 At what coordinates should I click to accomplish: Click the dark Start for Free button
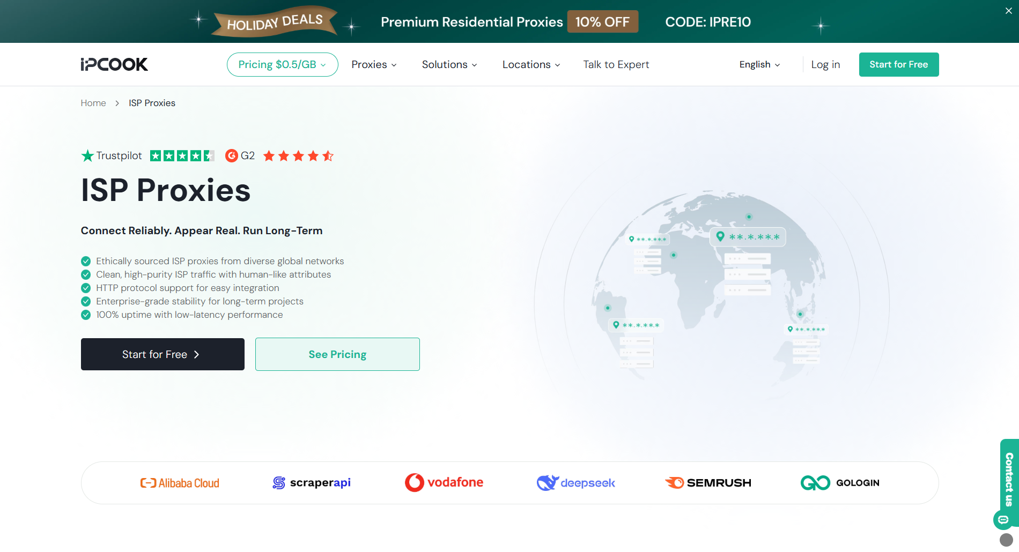(163, 354)
